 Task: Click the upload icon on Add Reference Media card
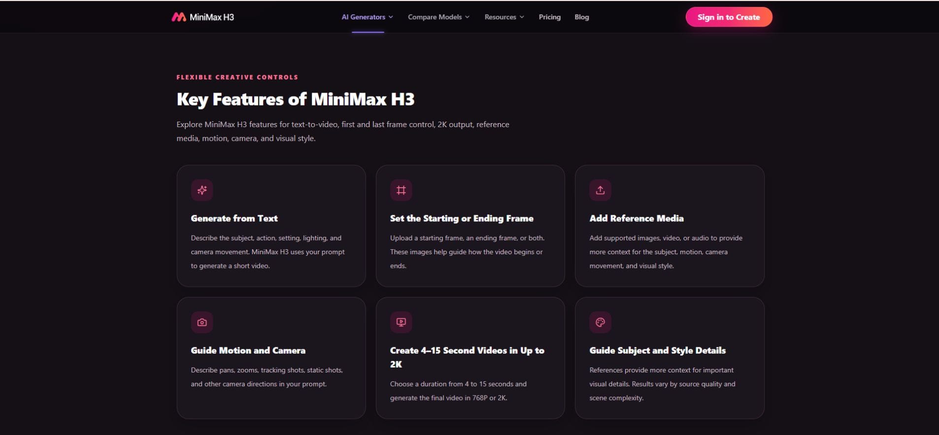pyautogui.click(x=600, y=190)
